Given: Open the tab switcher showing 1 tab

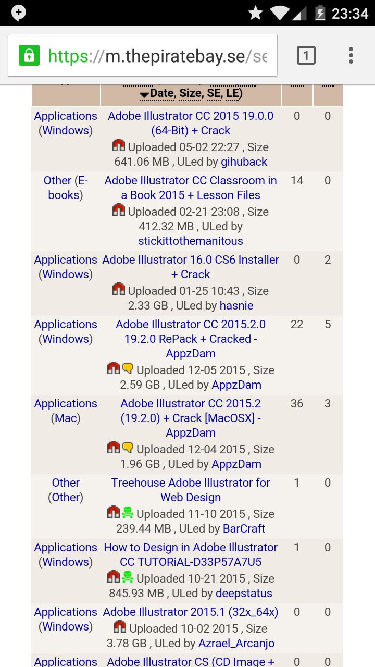Looking at the screenshot, I should coord(306,55).
